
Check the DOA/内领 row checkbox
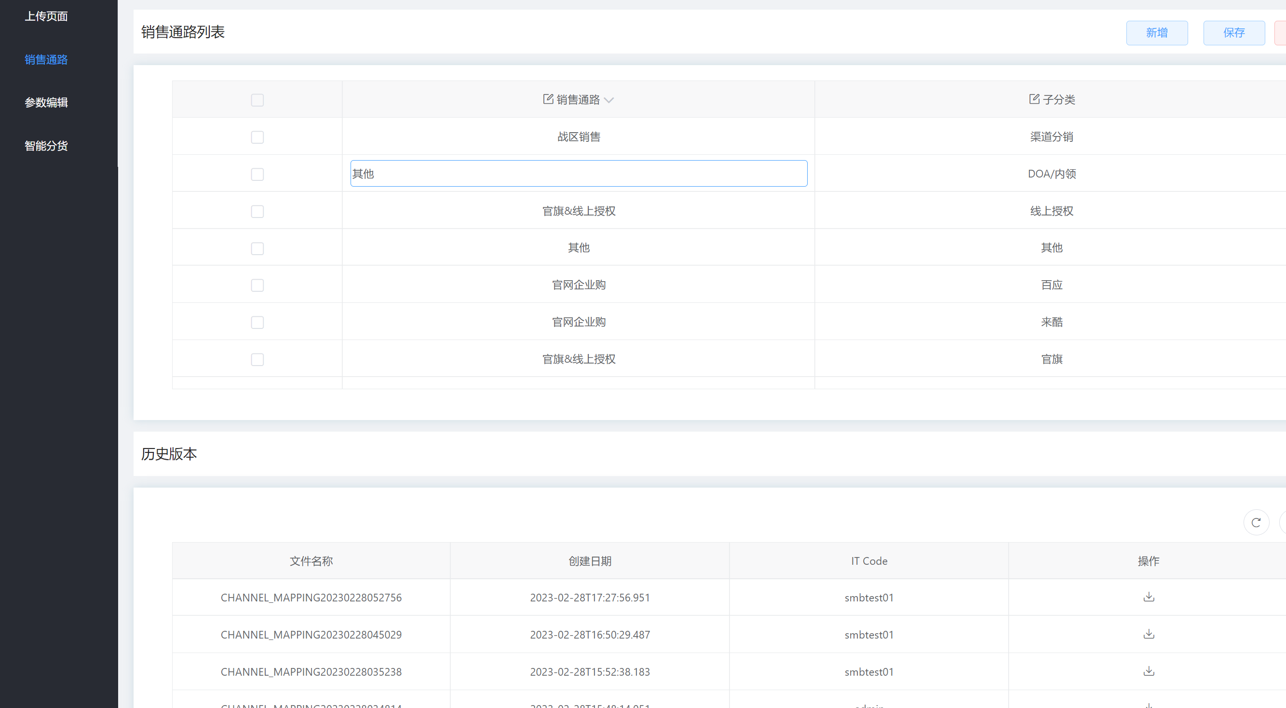tap(257, 174)
